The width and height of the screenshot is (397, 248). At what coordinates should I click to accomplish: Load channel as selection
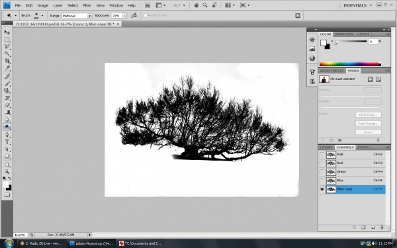click(354, 227)
